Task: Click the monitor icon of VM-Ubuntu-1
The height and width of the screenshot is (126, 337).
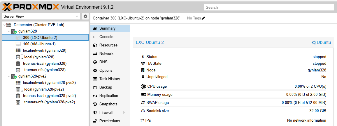Action: point(18,44)
